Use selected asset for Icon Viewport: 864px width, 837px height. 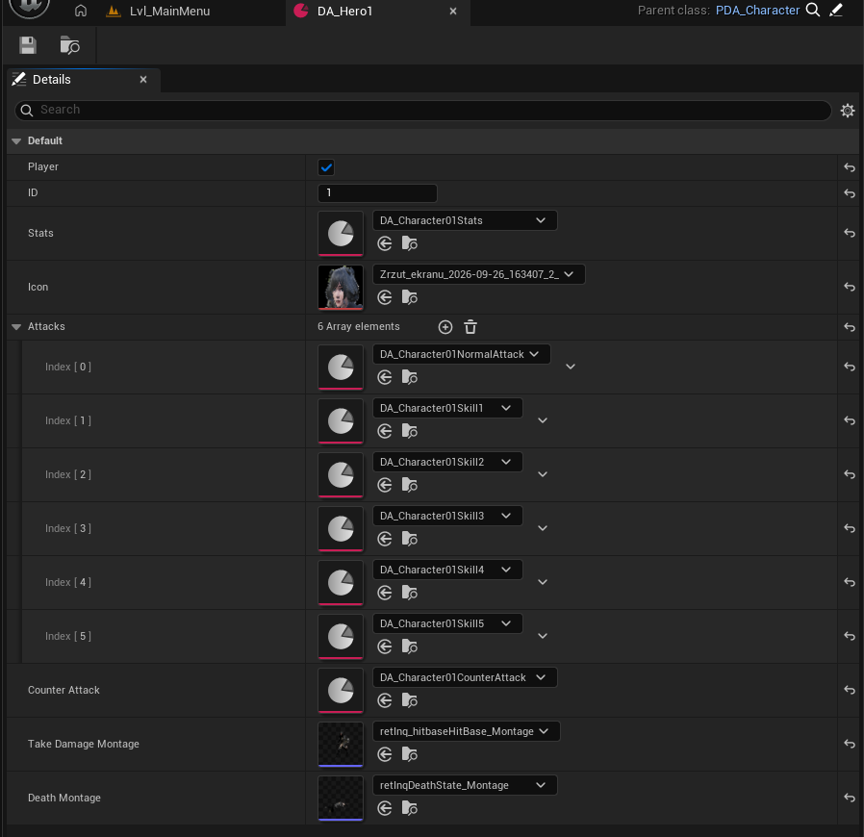pyautogui.click(x=385, y=297)
